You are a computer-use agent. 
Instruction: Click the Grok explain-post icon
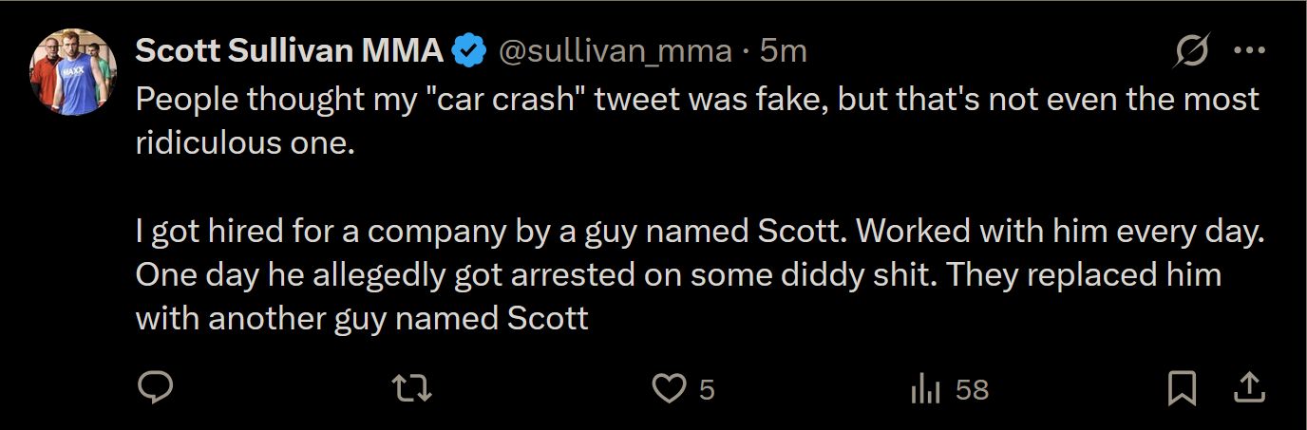[x=1192, y=51]
